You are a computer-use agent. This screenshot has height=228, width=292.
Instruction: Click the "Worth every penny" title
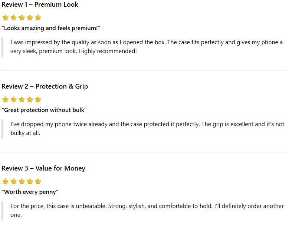tap(30, 192)
